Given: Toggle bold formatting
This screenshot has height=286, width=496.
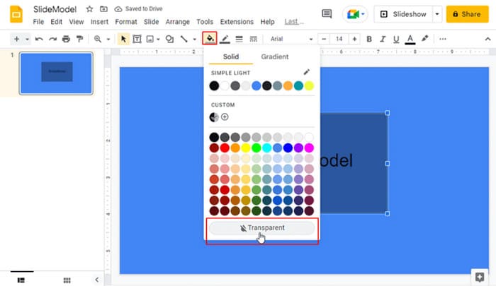Looking at the screenshot, I should [x=369, y=39].
